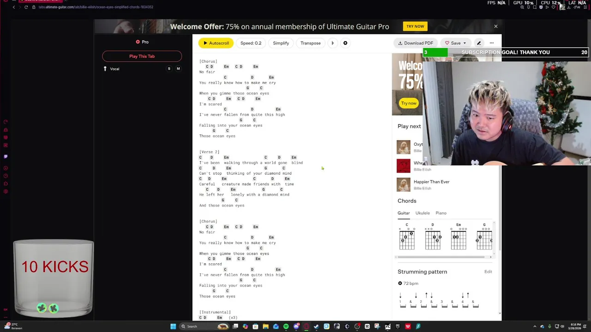Switch to the Ukulele chords tab

[x=422, y=213]
